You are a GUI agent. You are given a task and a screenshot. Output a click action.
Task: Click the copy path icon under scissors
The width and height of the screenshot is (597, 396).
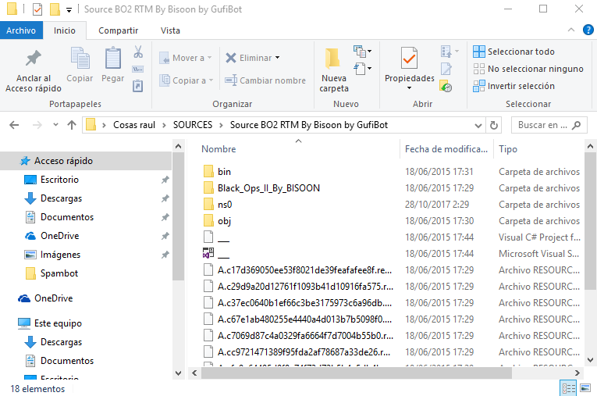click(x=138, y=69)
